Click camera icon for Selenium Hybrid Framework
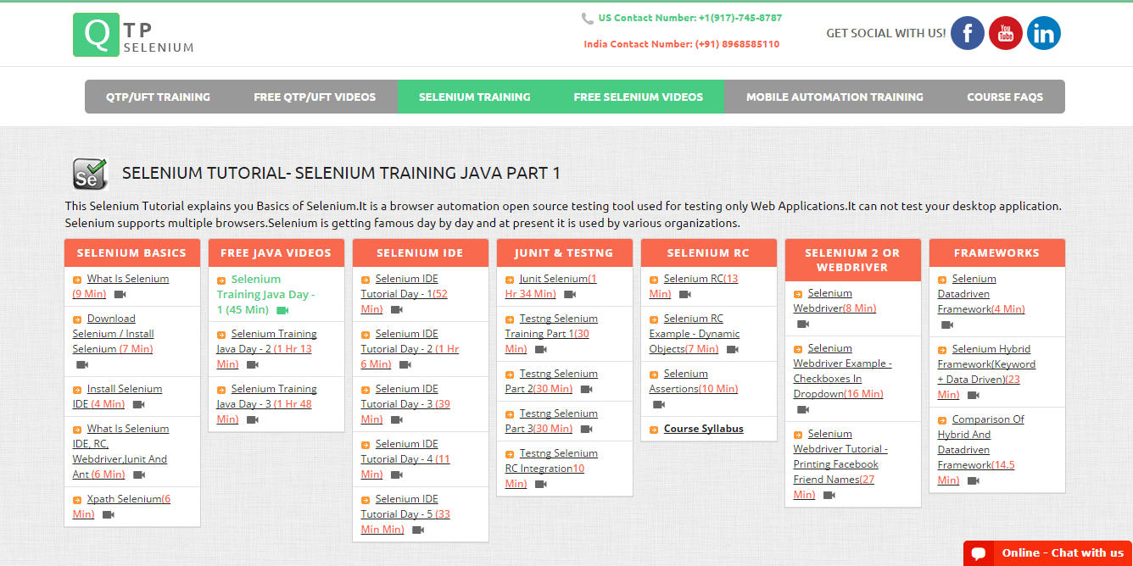 [x=973, y=395]
